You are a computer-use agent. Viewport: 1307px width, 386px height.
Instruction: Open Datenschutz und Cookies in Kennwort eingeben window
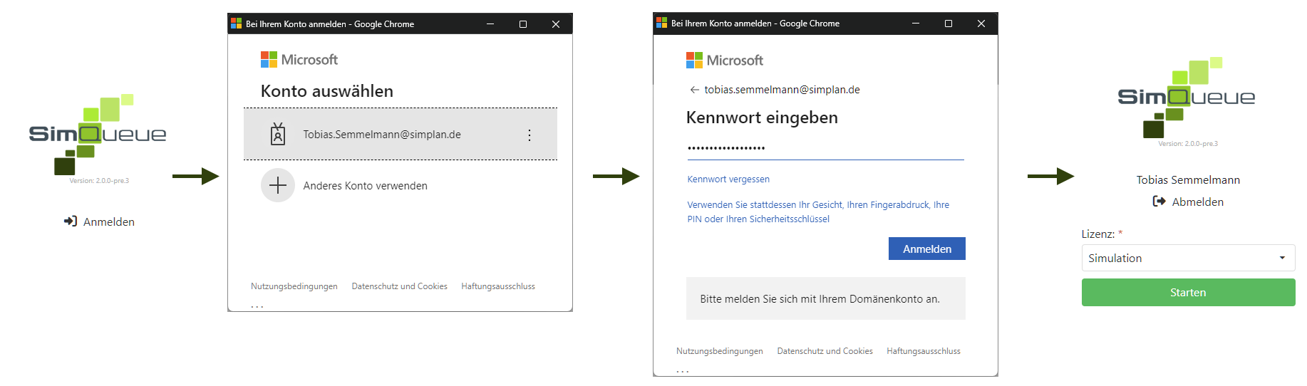pos(825,351)
